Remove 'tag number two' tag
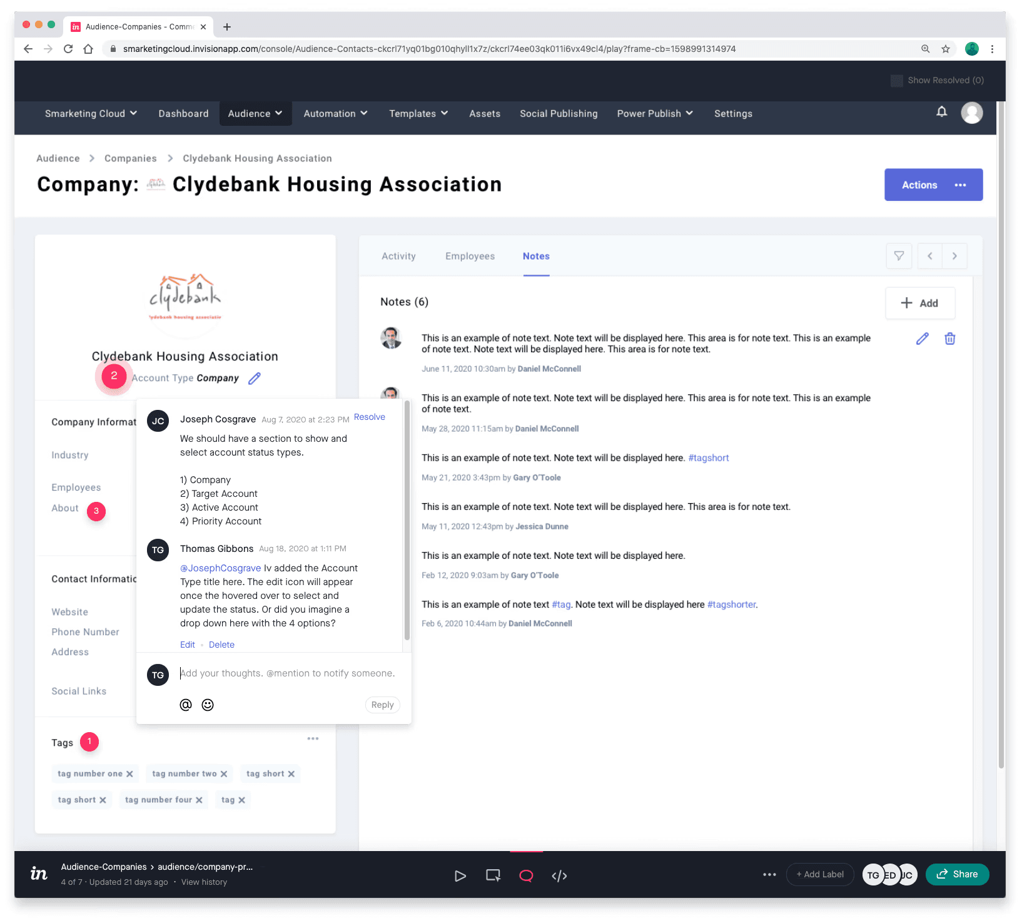This screenshot has width=1022, height=918. [x=224, y=774]
